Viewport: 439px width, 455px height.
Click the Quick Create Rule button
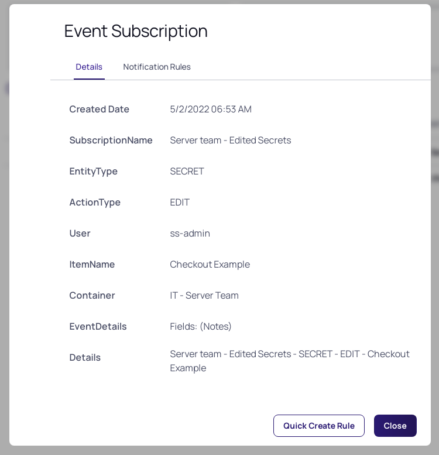coord(318,426)
